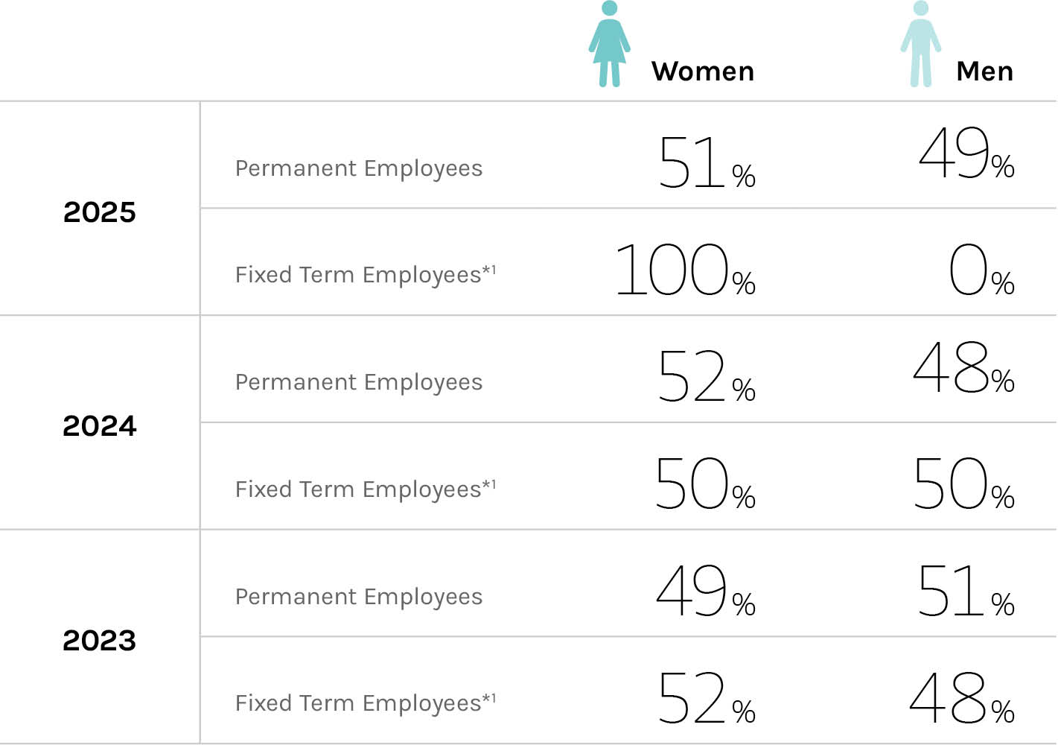Image resolution: width=1058 pixels, height=745 pixels.
Task: Click 2023 men permanent 51% value
Action: (965, 592)
